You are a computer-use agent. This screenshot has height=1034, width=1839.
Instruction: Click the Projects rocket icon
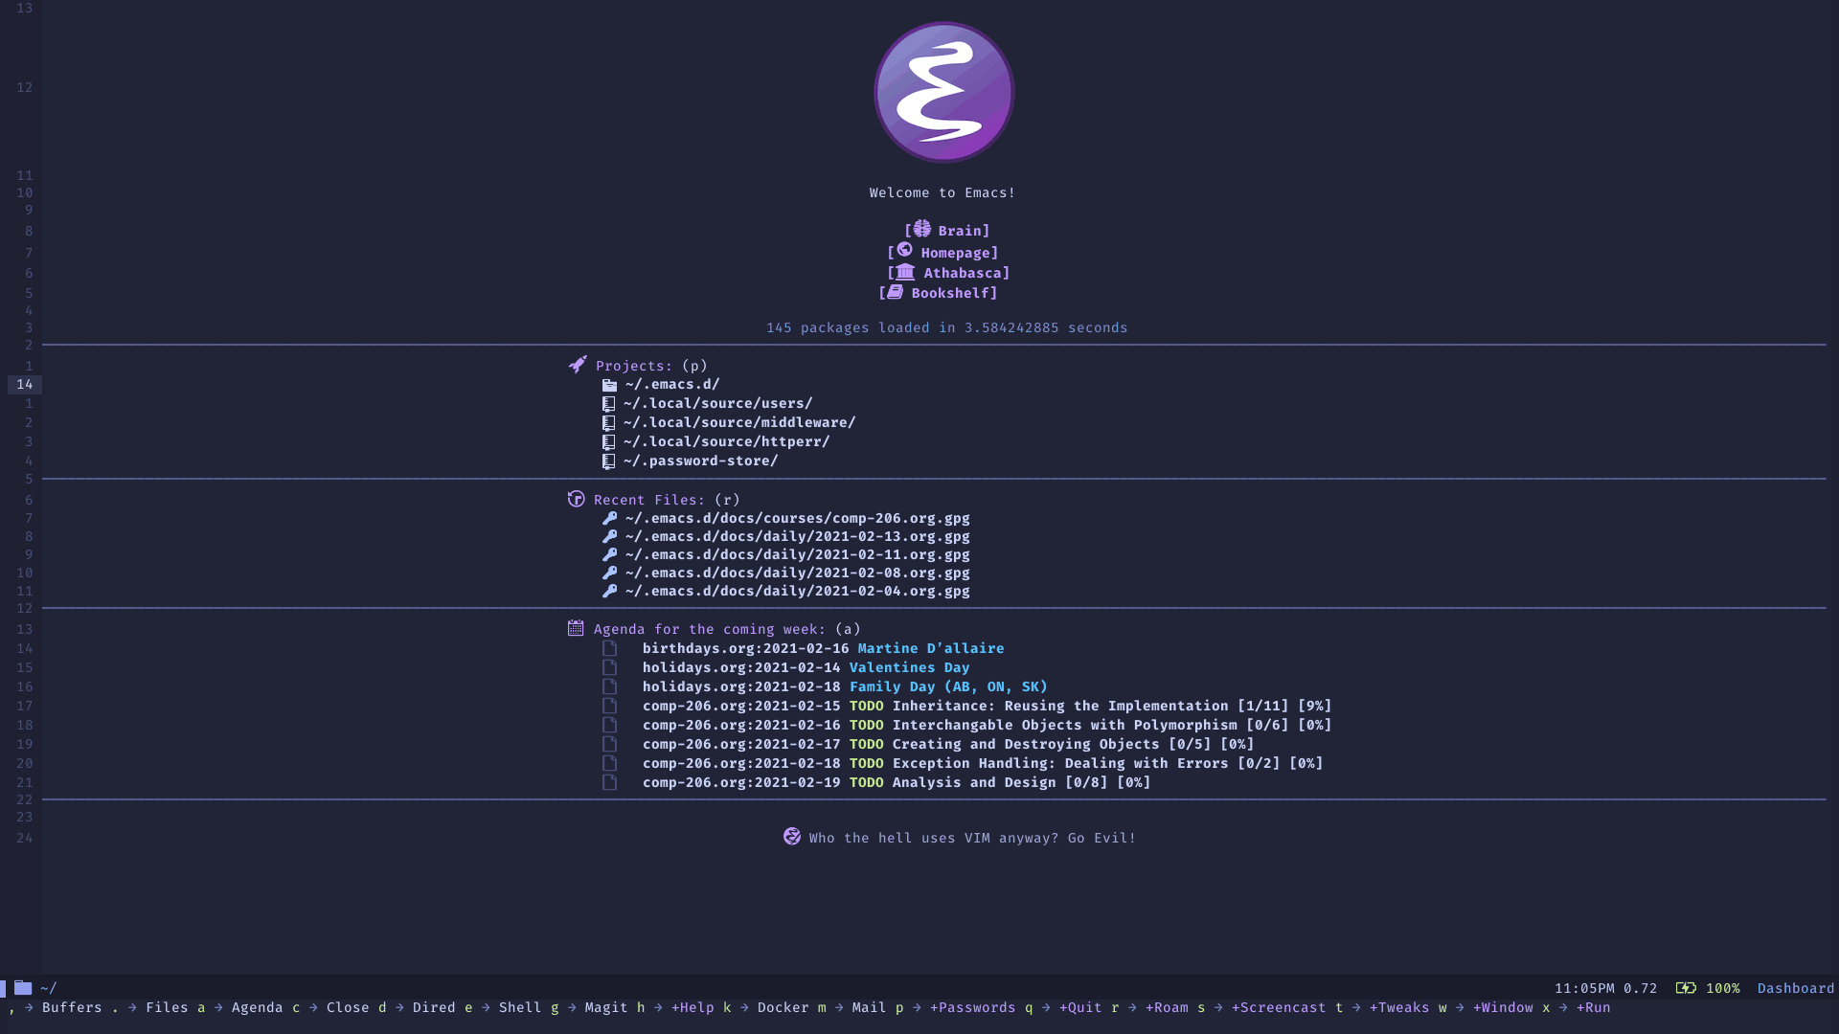[x=576, y=365]
